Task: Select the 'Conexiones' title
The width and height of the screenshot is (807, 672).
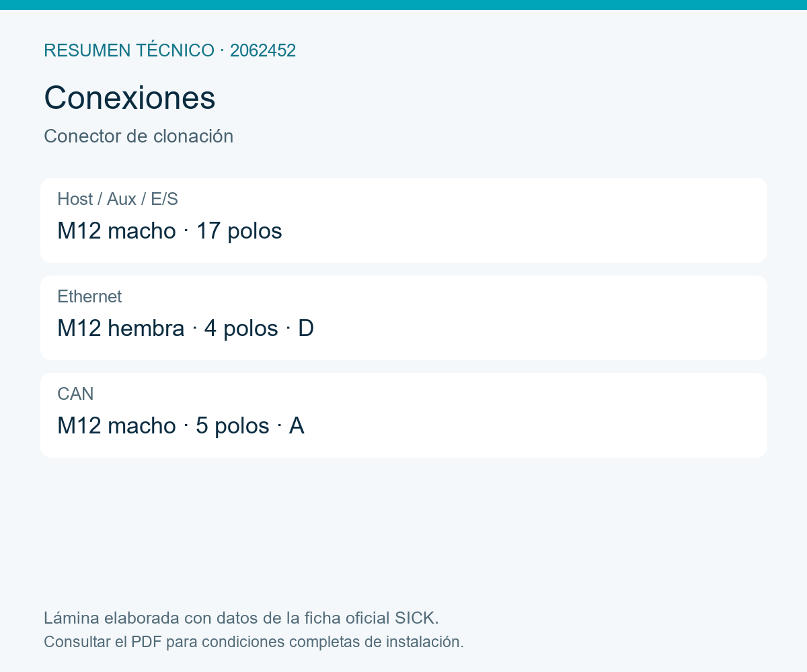Action: [130, 98]
